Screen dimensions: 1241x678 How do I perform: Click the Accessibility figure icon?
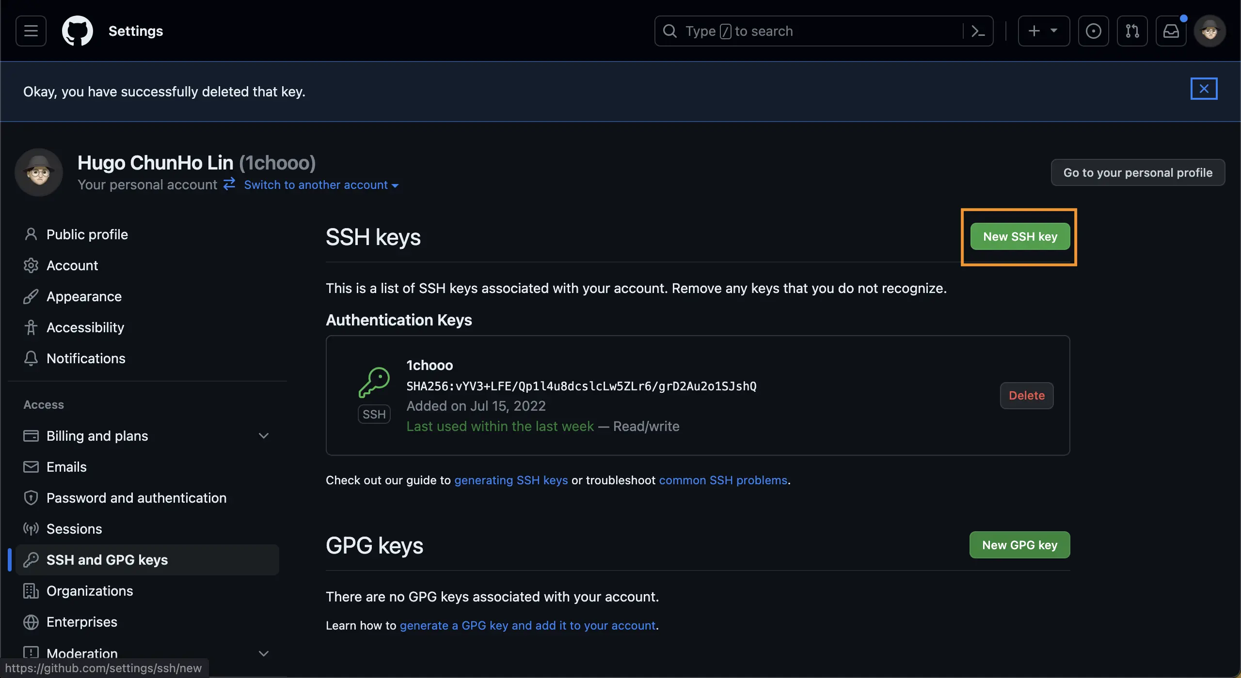31,327
